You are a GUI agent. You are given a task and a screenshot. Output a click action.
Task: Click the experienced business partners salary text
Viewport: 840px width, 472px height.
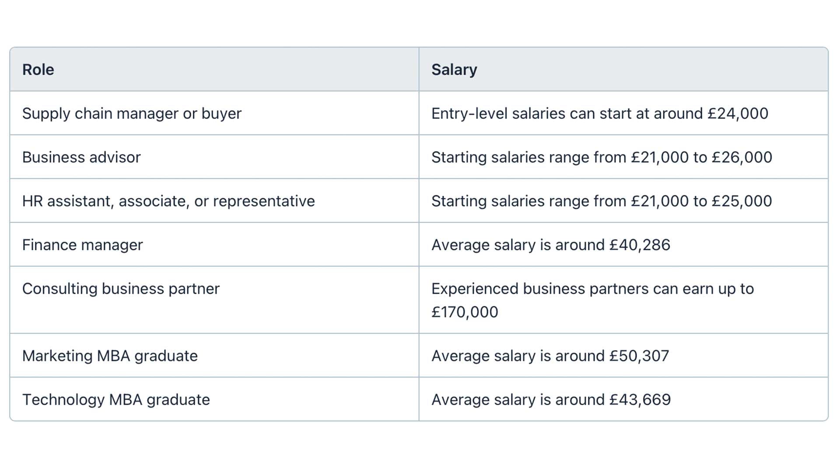(x=592, y=288)
